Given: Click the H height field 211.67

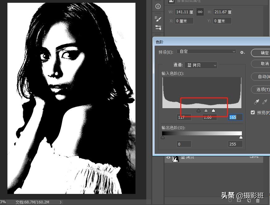Looking at the screenshot, I should 222,12.
